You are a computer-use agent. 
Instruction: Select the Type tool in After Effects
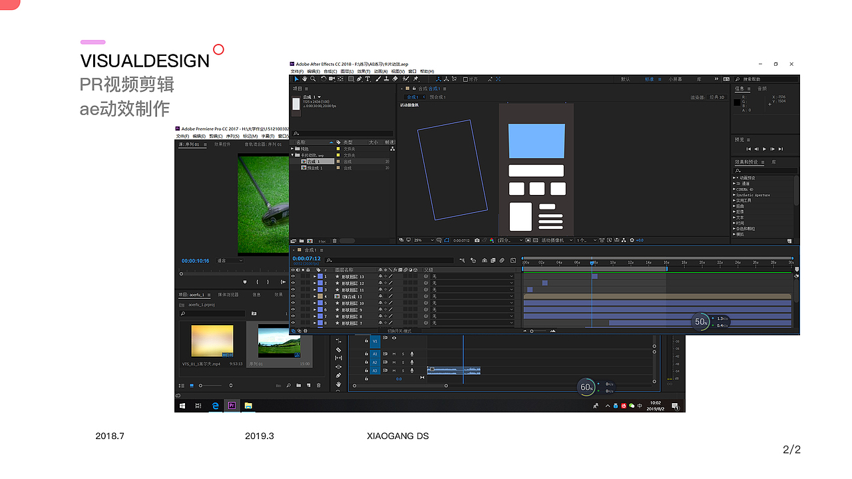click(367, 79)
